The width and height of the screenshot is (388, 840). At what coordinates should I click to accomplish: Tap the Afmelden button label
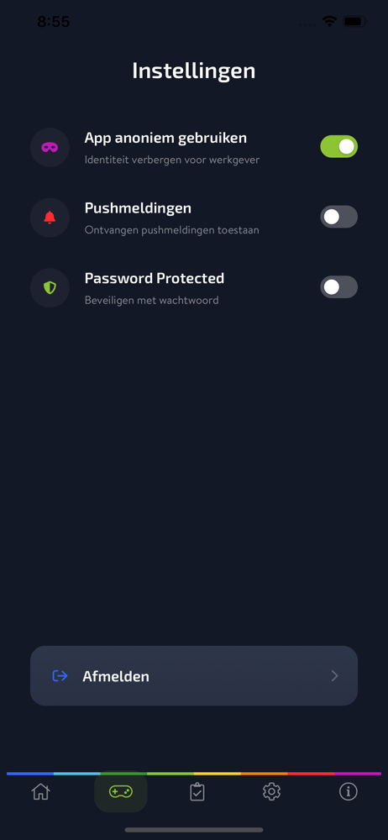tap(116, 676)
